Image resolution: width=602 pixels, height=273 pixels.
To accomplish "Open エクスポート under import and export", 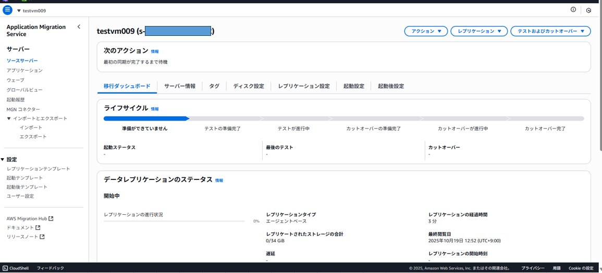I will tap(33, 137).
